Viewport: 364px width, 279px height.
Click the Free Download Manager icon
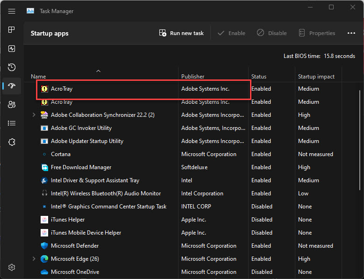44,167
